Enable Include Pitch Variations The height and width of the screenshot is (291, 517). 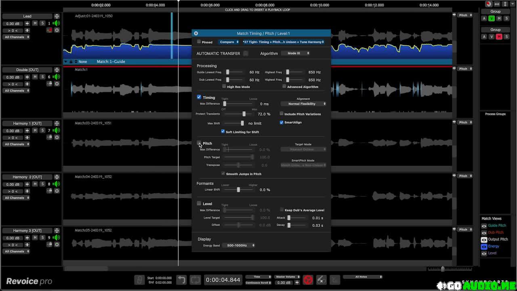tap(282, 114)
